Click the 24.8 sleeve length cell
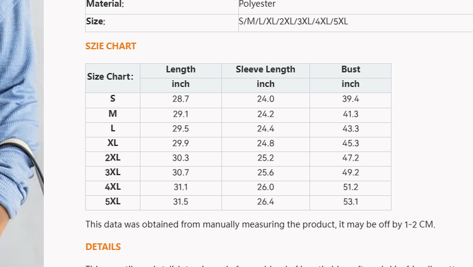This screenshot has height=267, width=473. (265, 143)
